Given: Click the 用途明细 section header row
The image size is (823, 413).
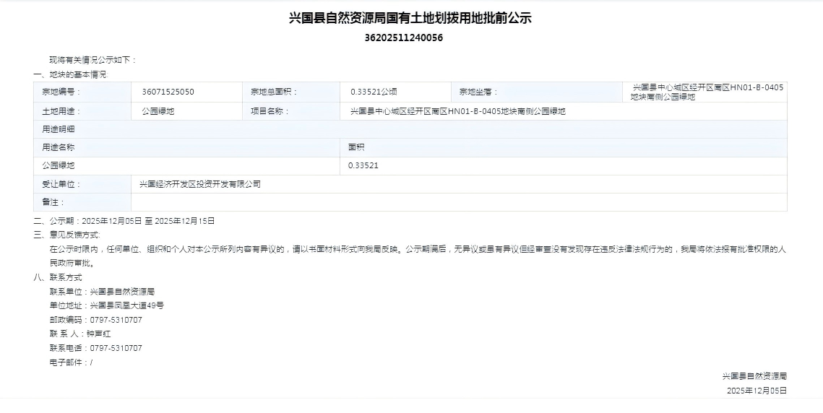Looking at the screenshot, I should pyautogui.click(x=59, y=129).
